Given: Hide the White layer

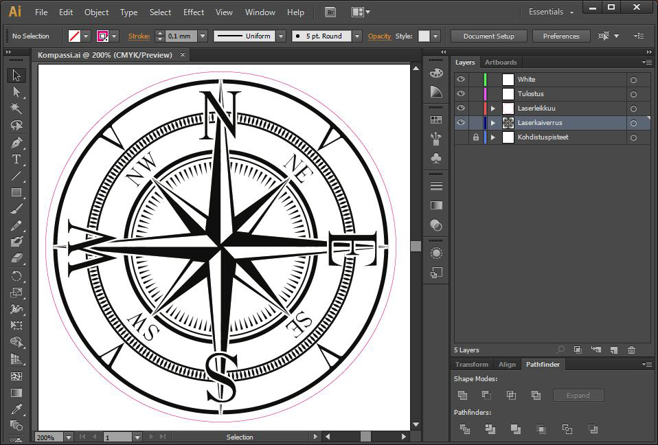Looking at the screenshot, I should click(461, 80).
